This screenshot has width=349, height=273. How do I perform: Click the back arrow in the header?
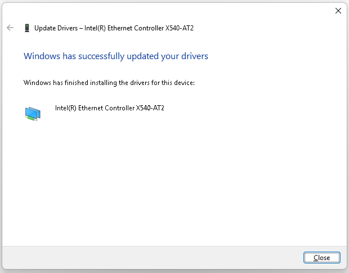(x=10, y=28)
